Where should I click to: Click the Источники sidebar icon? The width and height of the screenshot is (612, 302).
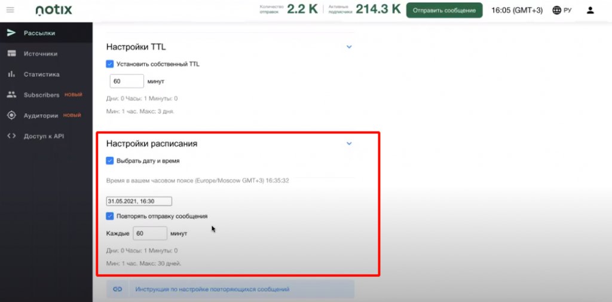click(x=11, y=54)
